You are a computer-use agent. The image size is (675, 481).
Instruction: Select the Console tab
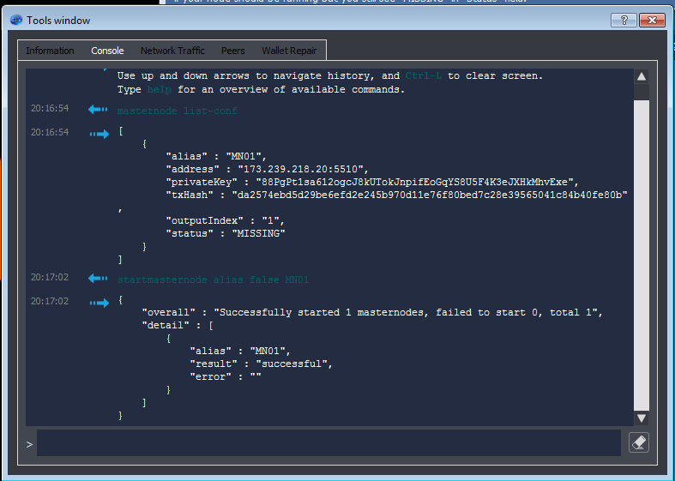[x=107, y=51]
